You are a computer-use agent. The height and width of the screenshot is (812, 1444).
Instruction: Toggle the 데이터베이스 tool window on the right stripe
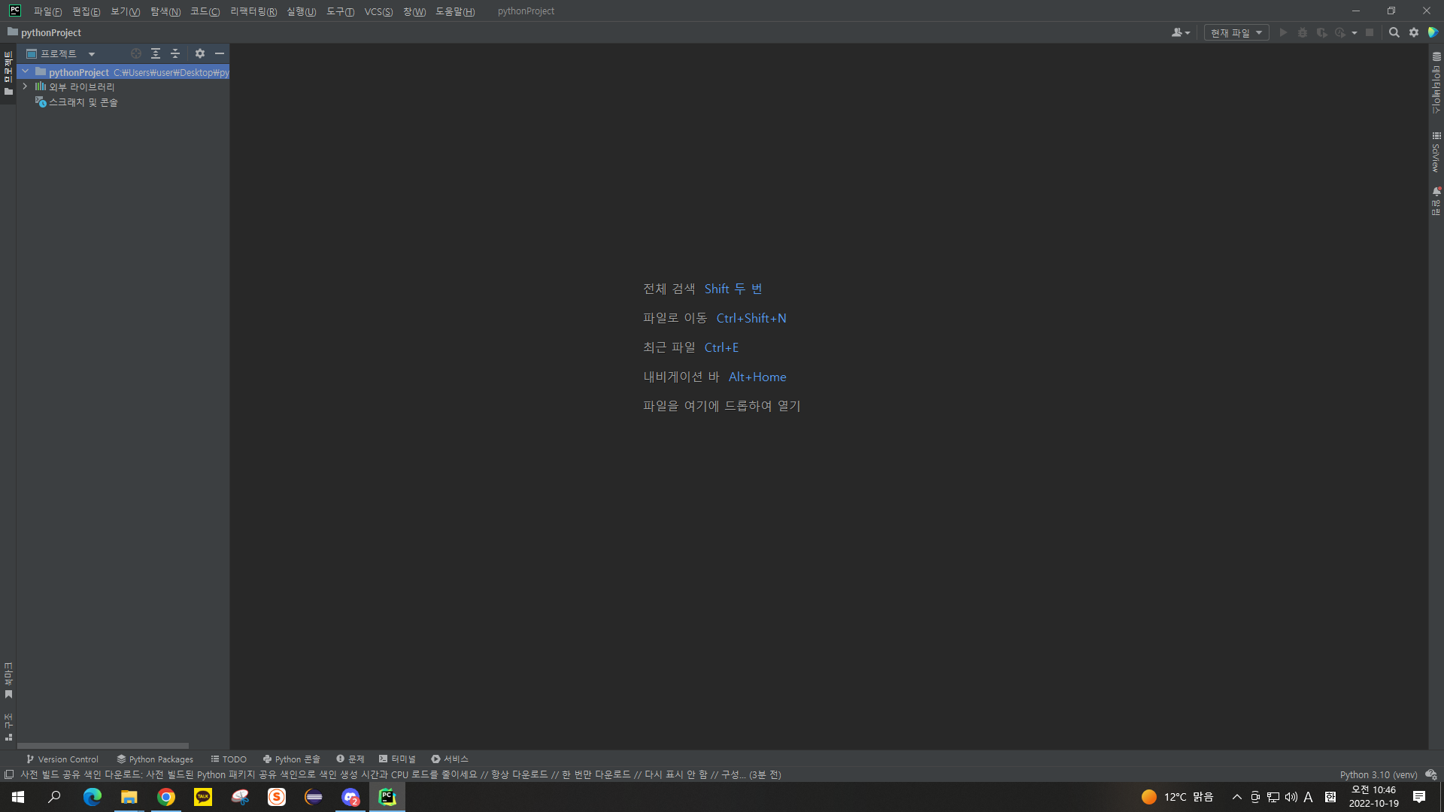1436,83
